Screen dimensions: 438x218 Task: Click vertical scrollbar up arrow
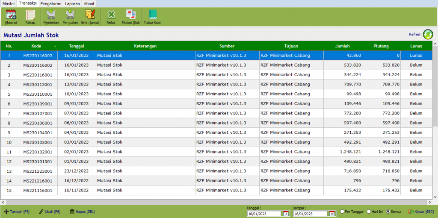[x=435, y=44]
